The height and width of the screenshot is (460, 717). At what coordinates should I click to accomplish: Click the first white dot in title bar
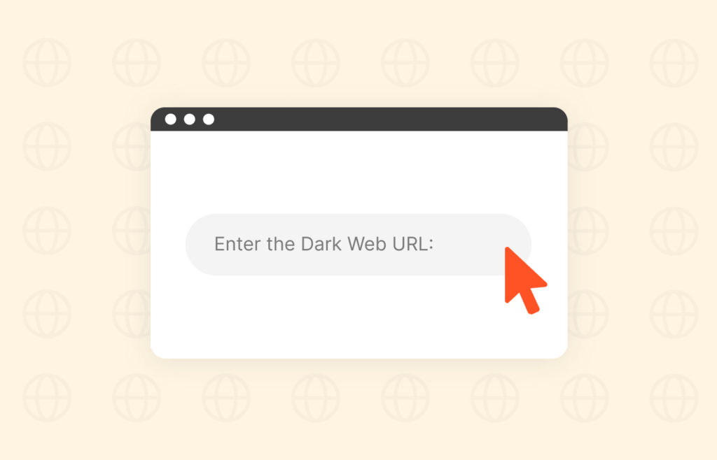pyautogui.click(x=171, y=119)
